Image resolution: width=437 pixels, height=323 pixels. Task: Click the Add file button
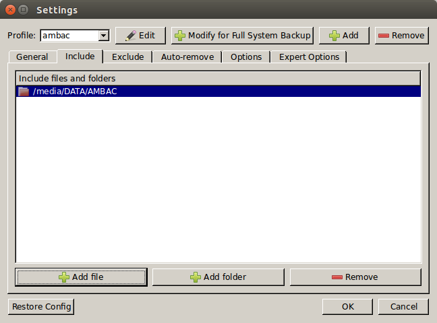[x=81, y=277]
